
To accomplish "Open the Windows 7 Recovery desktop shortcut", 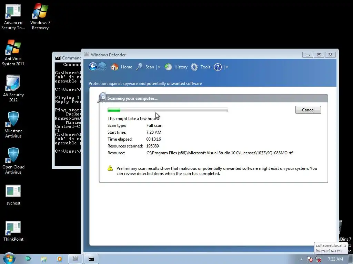I will click(x=40, y=17).
